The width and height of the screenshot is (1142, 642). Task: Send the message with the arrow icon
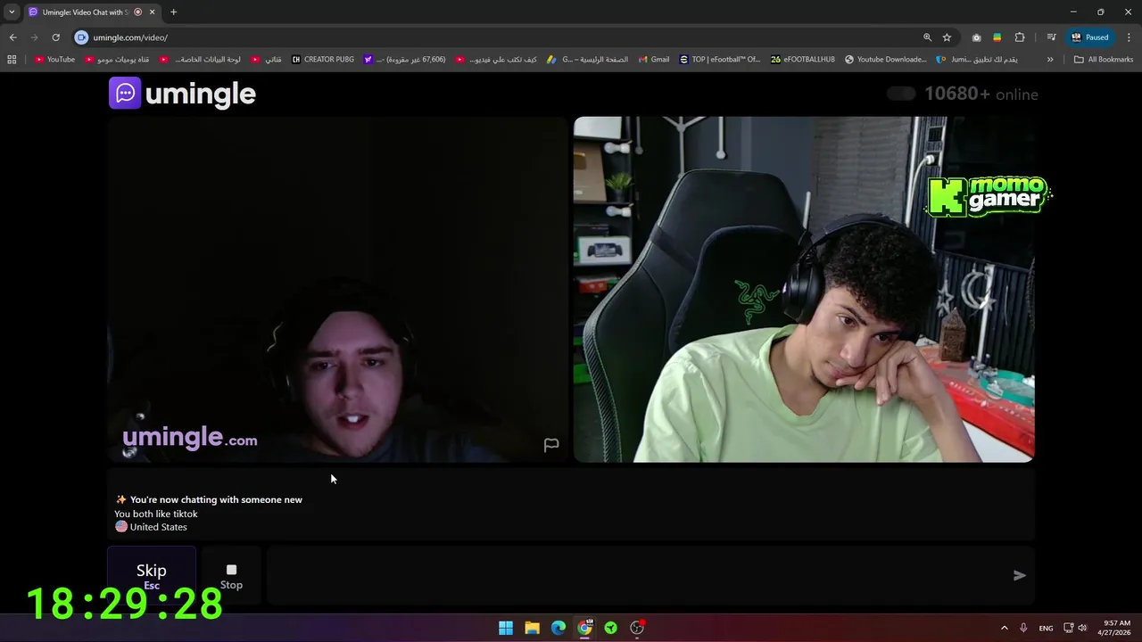click(x=1019, y=576)
